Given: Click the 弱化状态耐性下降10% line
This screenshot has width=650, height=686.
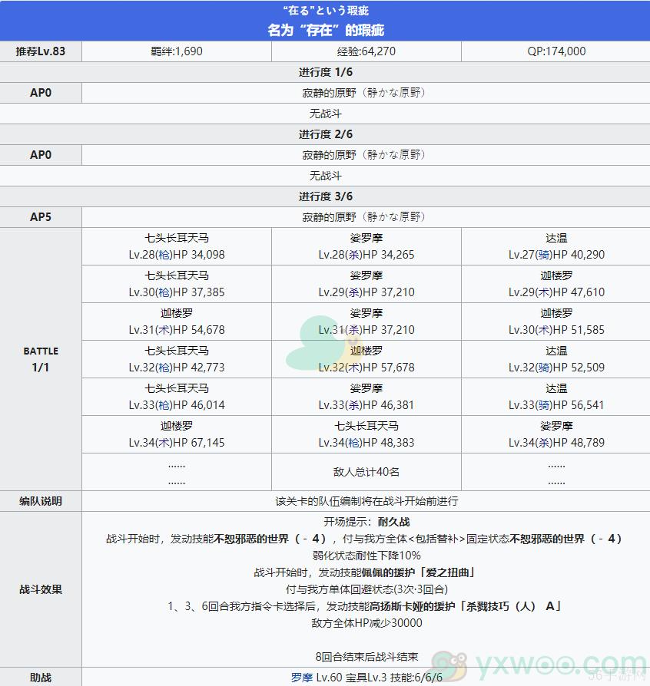Looking at the screenshot, I should [366, 556].
